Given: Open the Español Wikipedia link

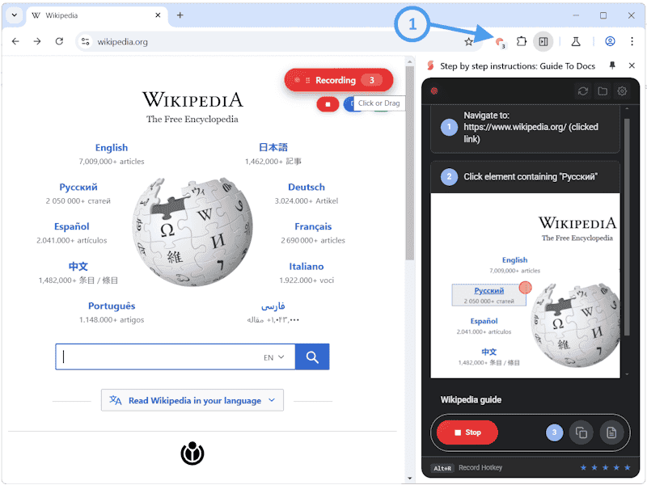Looking at the screenshot, I should [x=72, y=226].
